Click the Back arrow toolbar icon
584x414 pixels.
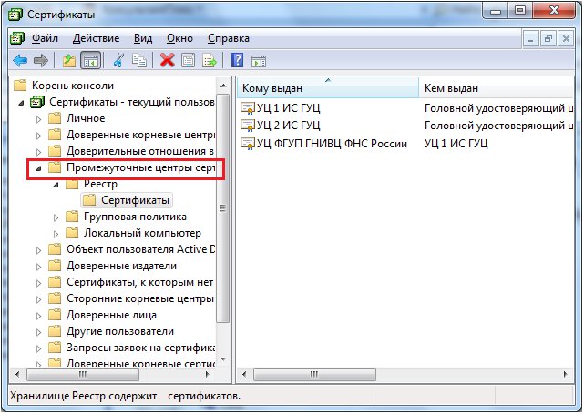coord(19,61)
